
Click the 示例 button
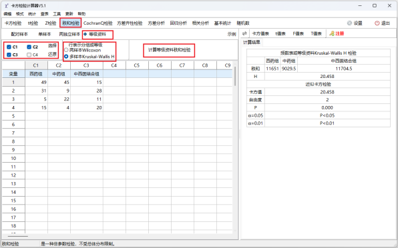tap(232, 34)
